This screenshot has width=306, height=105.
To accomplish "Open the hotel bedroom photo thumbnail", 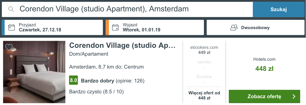I will pos(34,72).
